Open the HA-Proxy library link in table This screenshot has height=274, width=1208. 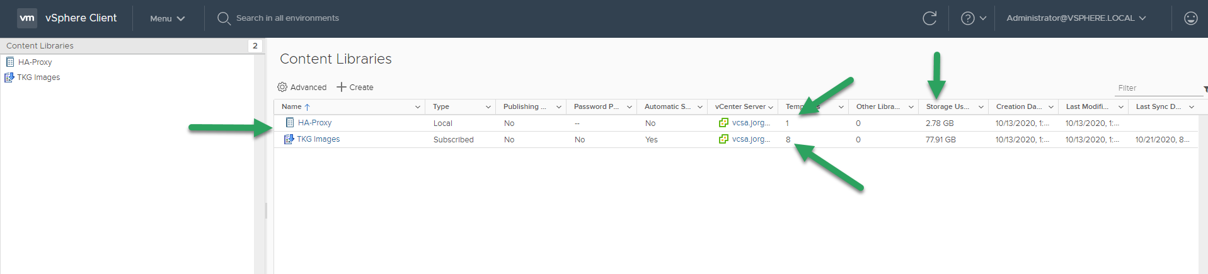pyautogui.click(x=314, y=123)
